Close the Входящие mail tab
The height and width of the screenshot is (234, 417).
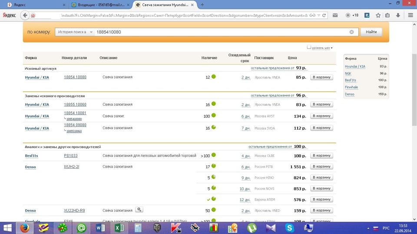(x=128, y=5)
